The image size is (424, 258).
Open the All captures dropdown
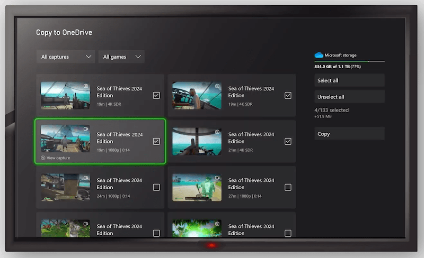(x=66, y=57)
